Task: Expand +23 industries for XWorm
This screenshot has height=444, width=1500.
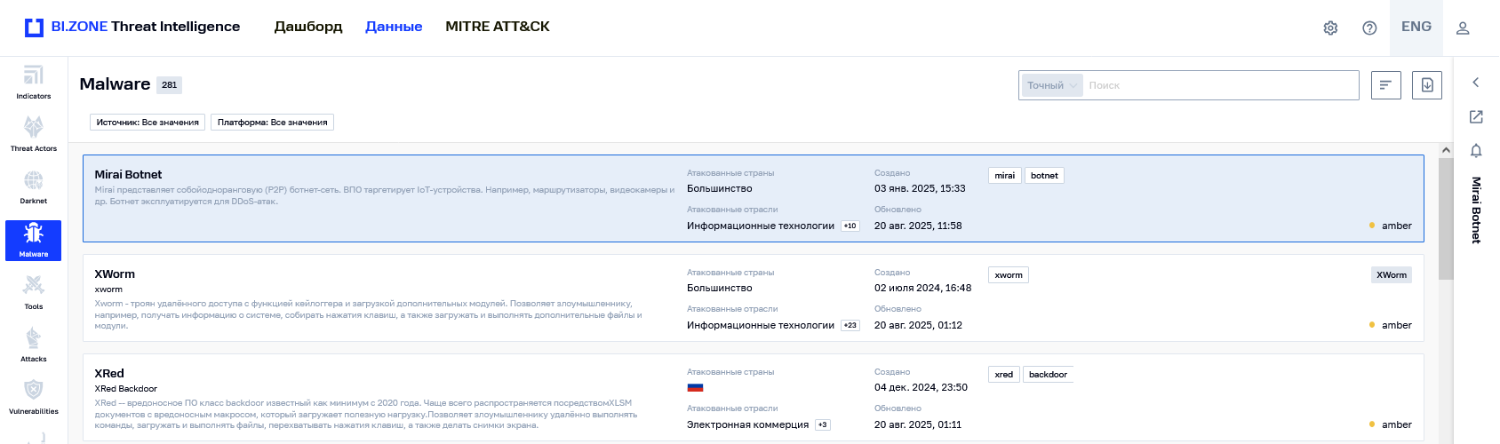Action: tap(850, 325)
